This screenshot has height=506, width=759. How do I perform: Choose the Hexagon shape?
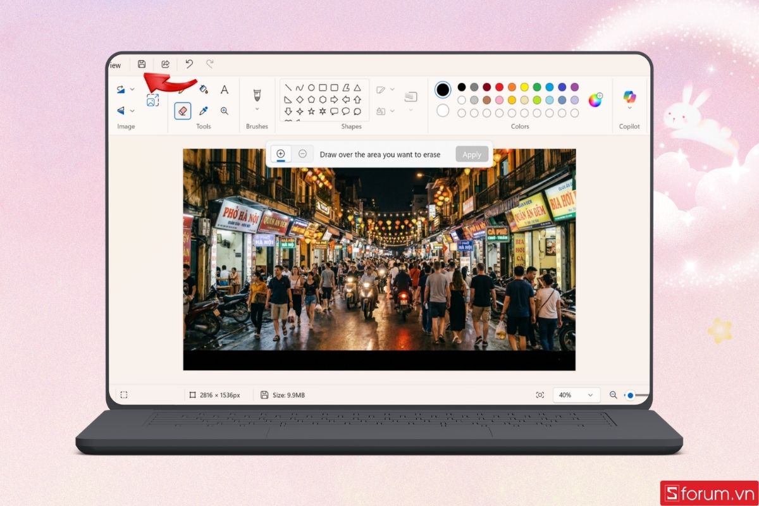(323, 99)
